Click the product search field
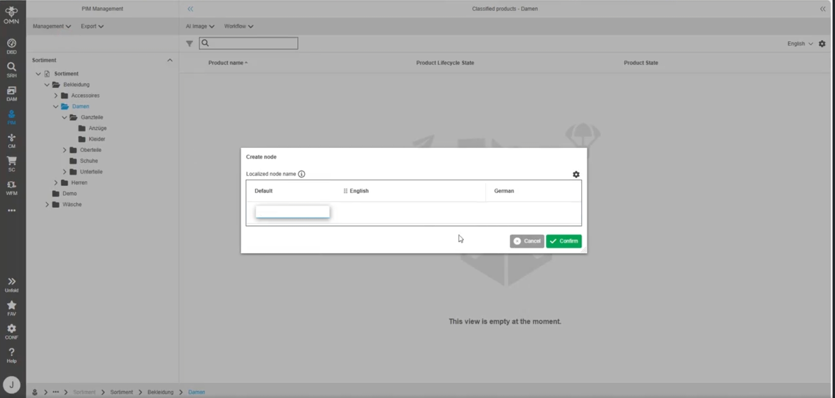 coord(248,43)
